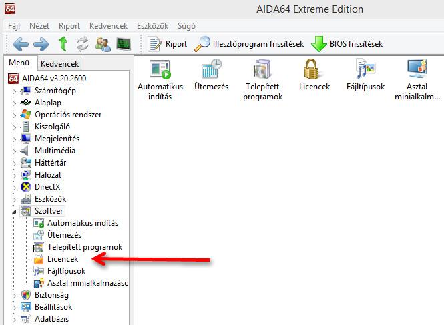Open Telepített programok icon in right pane
The height and width of the screenshot is (325, 444).
click(x=262, y=80)
